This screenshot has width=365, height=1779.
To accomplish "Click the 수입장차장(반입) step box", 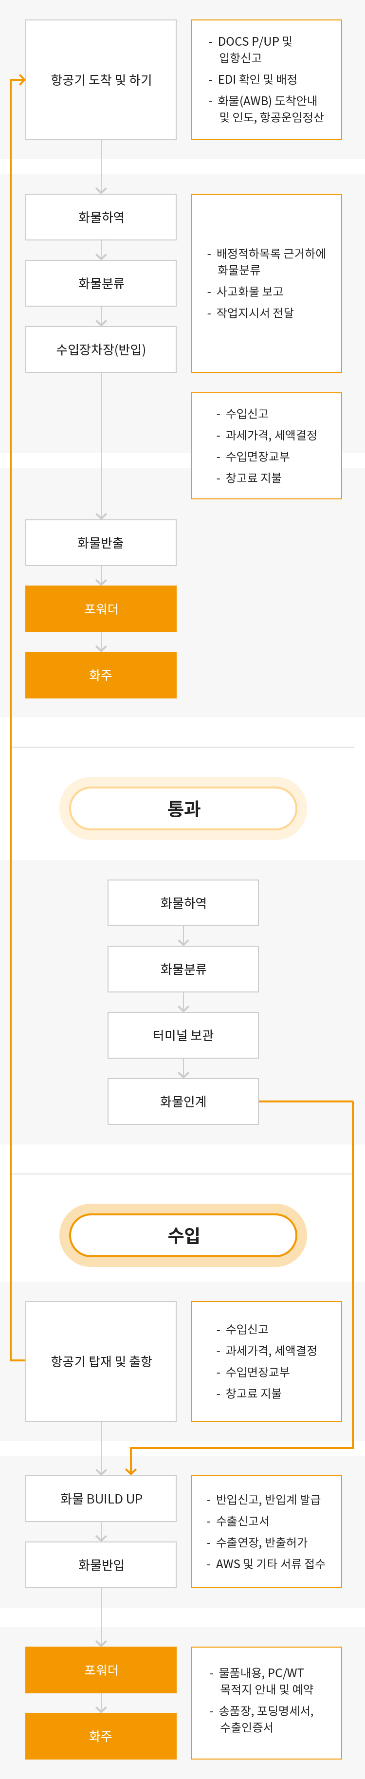I will pos(101,349).
